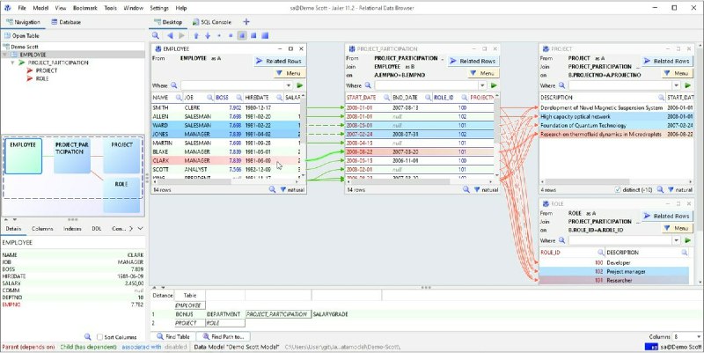704x353 pixels.
Task: Open the Tools menu
Action: pyautogui.click(x=111, y=8)
